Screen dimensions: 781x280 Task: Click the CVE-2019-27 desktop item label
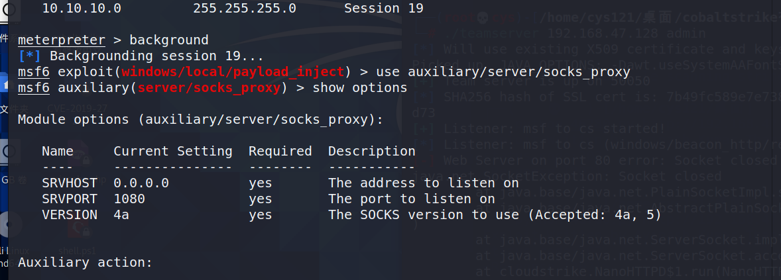pos(77,108)
